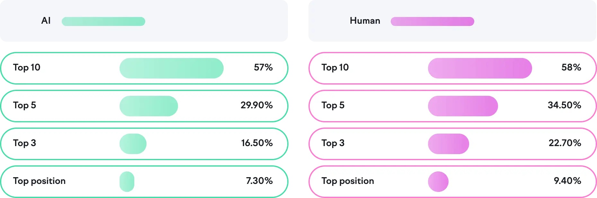Select the AI Top 3 green bar
The height and width of the screenshot is (198, 597).
pos(133,144)
